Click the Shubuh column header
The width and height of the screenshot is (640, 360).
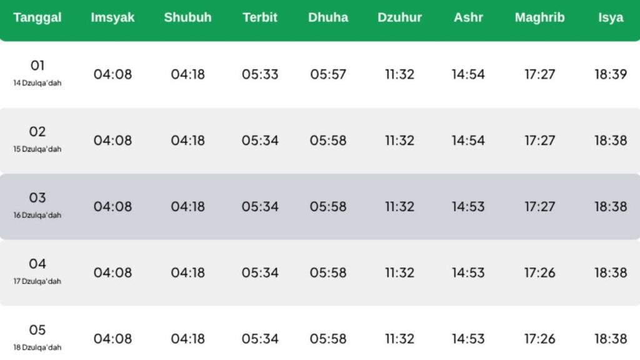[187, 17]
